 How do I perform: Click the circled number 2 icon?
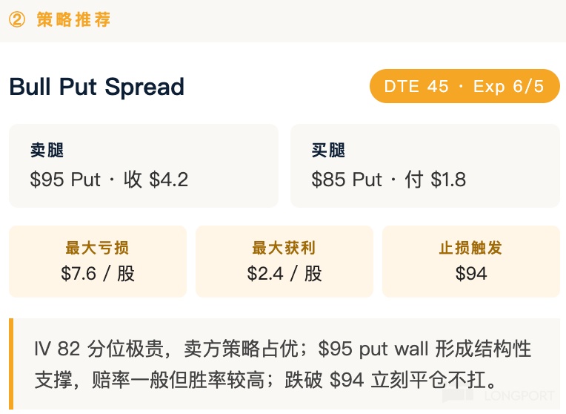[x=17, y=20]
